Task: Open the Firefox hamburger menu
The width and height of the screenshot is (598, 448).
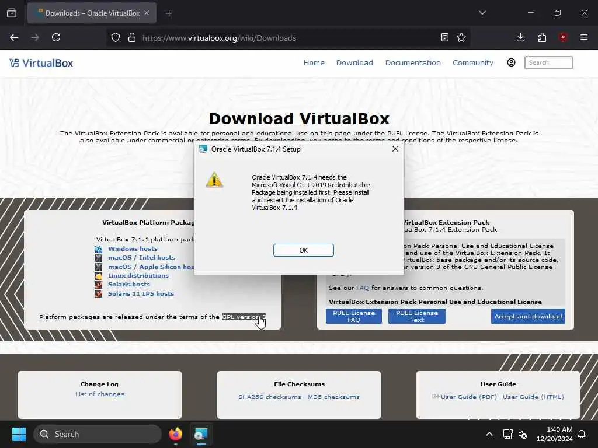Action: tap(584, 38)
